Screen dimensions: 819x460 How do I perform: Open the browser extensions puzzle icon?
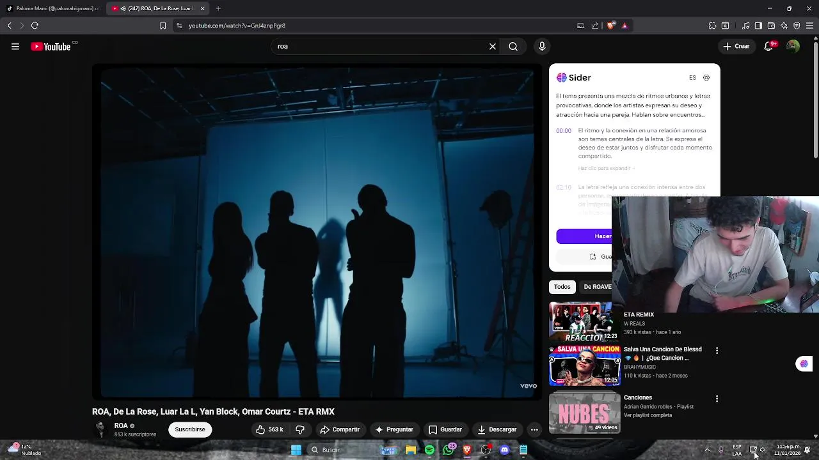pos(712,26)
